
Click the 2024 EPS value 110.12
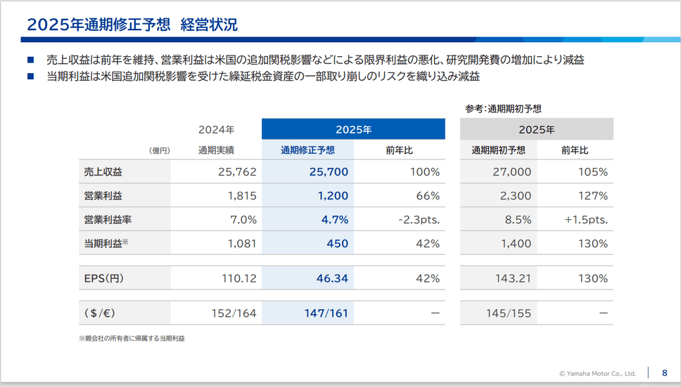238,278
